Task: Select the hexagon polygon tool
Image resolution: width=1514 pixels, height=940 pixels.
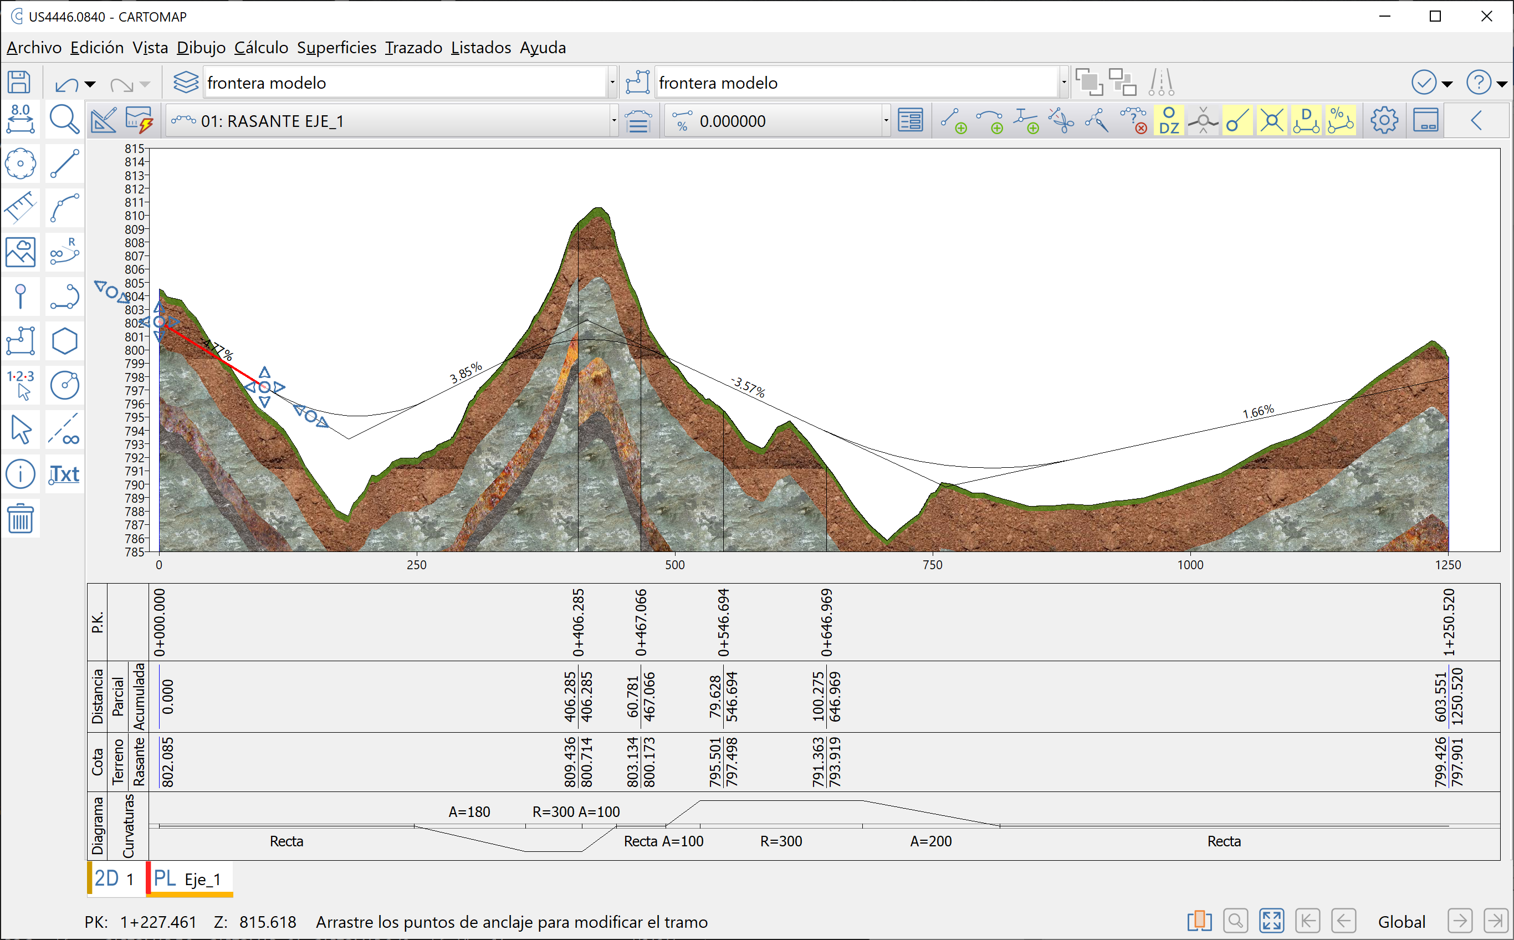Action: click(64, 341)
